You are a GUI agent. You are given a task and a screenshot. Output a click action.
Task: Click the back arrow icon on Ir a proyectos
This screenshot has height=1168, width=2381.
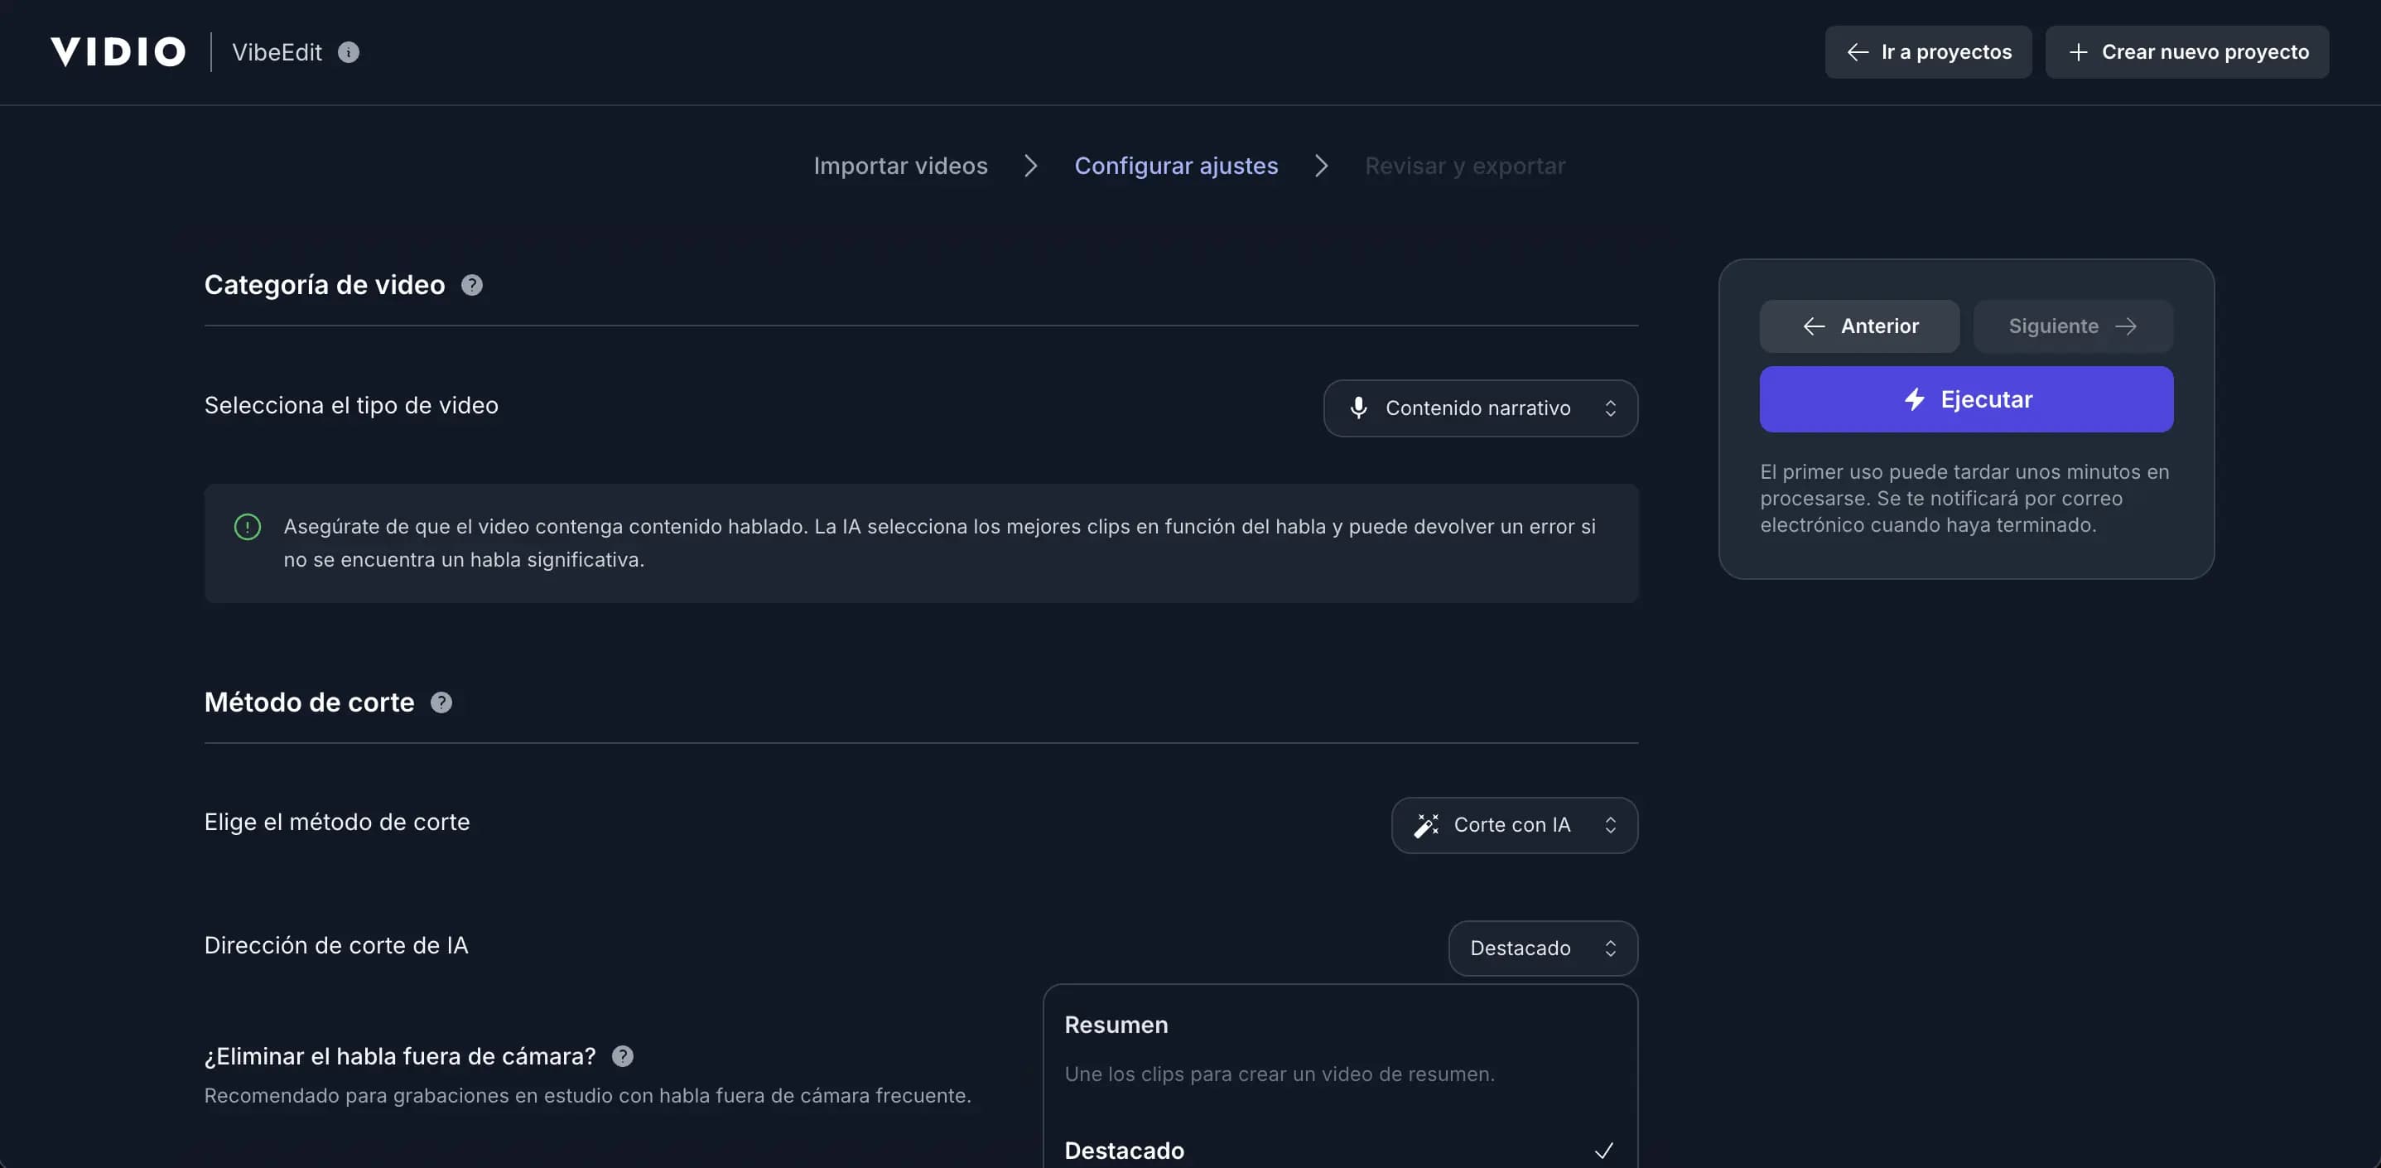[1858, 52]
